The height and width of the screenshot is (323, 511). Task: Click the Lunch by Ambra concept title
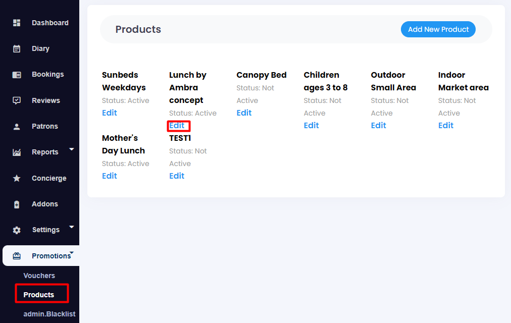click(188, 88)
